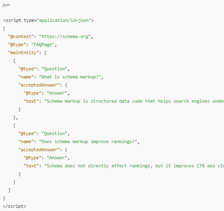Click the second "acceptedAnswer" key
This screenshot has height=211, width=224.
tap(39, 150)
